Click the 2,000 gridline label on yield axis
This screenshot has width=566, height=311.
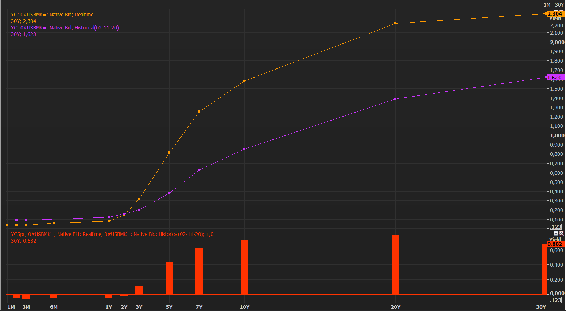click(557, 42)
